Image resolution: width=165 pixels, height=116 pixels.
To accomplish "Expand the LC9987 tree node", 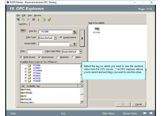I will tap(26, 69).
